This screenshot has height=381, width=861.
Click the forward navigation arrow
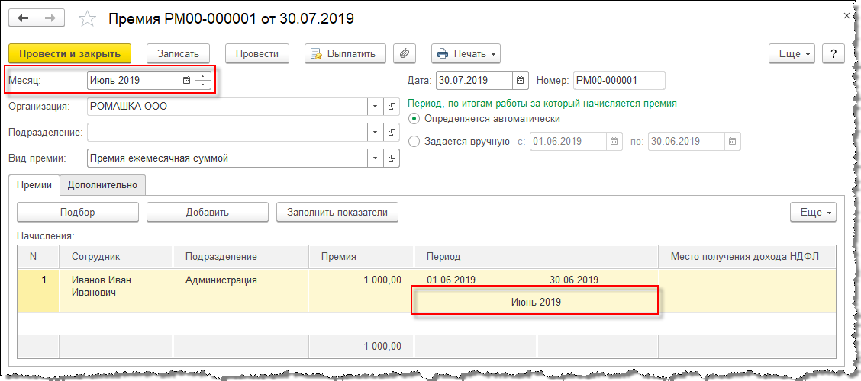coord(51,18)
